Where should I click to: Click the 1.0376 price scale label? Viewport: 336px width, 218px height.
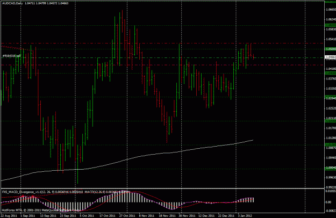(x=331, y=78)
